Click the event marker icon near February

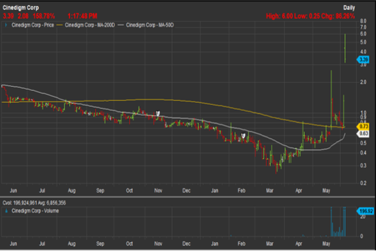(243, 135)
